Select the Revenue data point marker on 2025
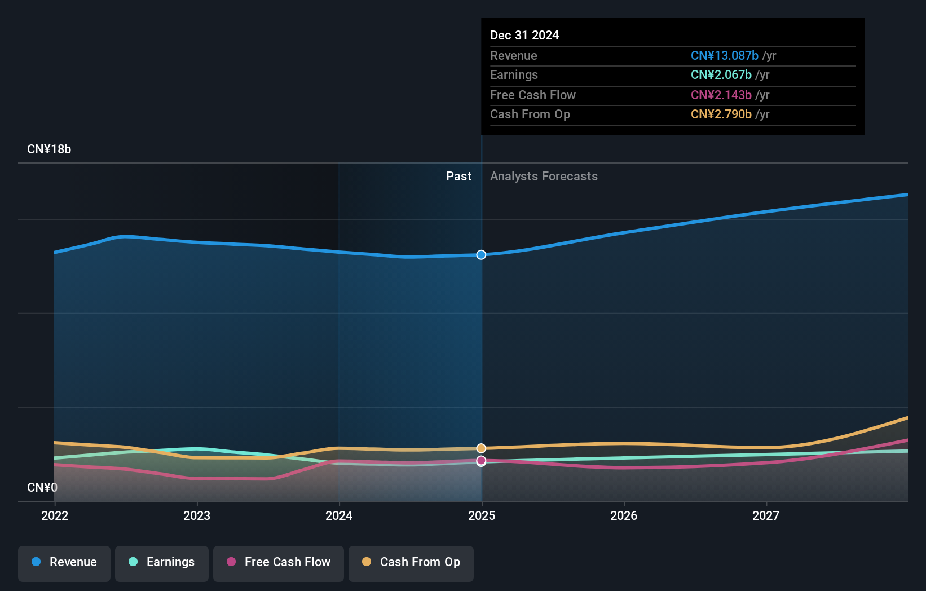Image resolution: width=926 pixels, height=591 pixels. 481,255
